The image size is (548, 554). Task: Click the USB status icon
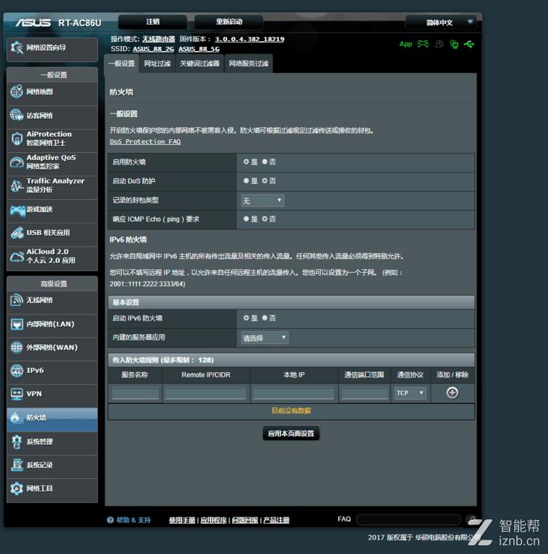pos(469,44)
